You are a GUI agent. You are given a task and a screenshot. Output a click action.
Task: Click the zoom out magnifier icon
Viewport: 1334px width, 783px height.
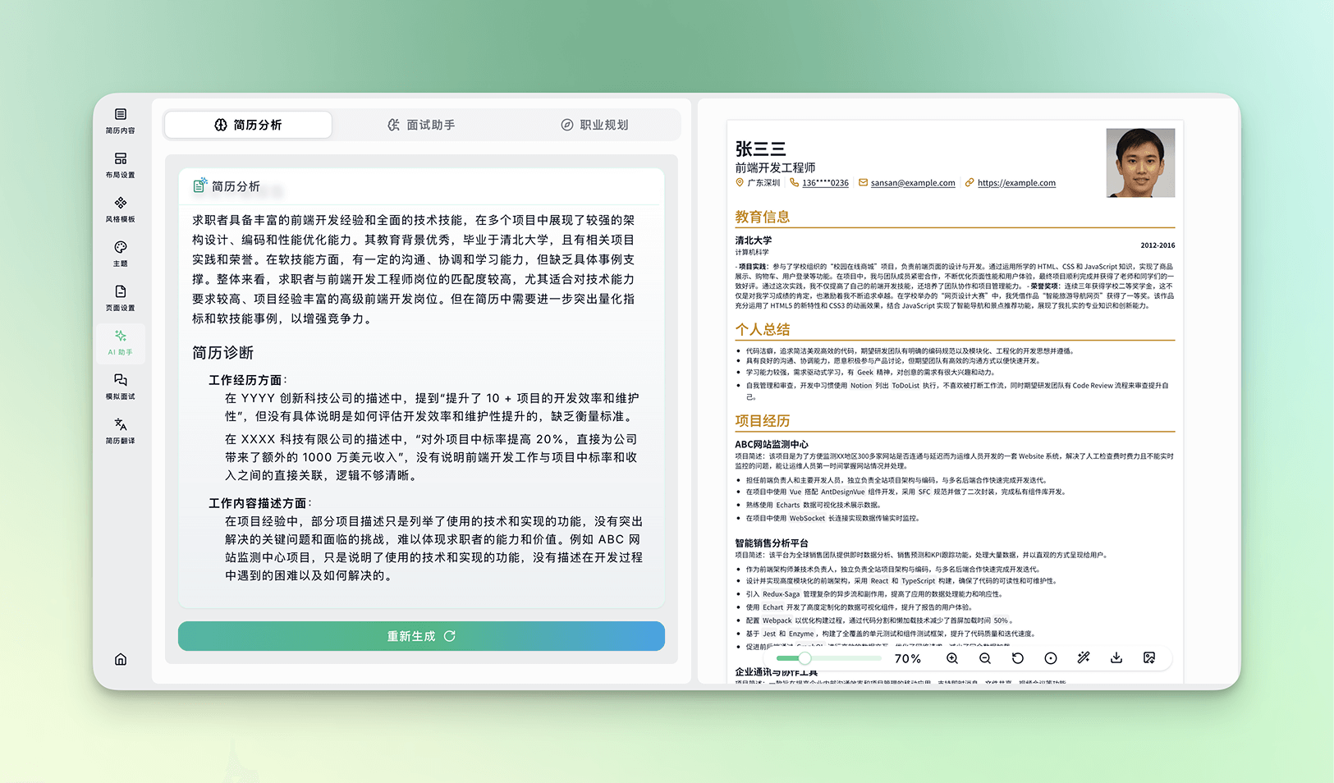click(985, 658)
